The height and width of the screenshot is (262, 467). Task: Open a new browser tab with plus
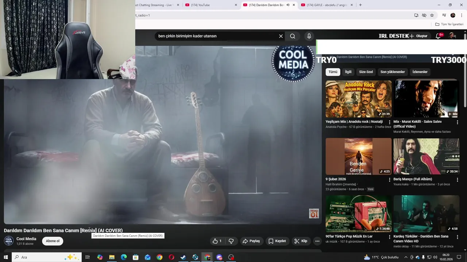[x=360, y=5]
